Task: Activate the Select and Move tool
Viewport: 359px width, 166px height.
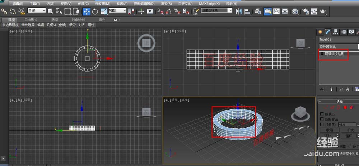Action: tap(87, 11)
